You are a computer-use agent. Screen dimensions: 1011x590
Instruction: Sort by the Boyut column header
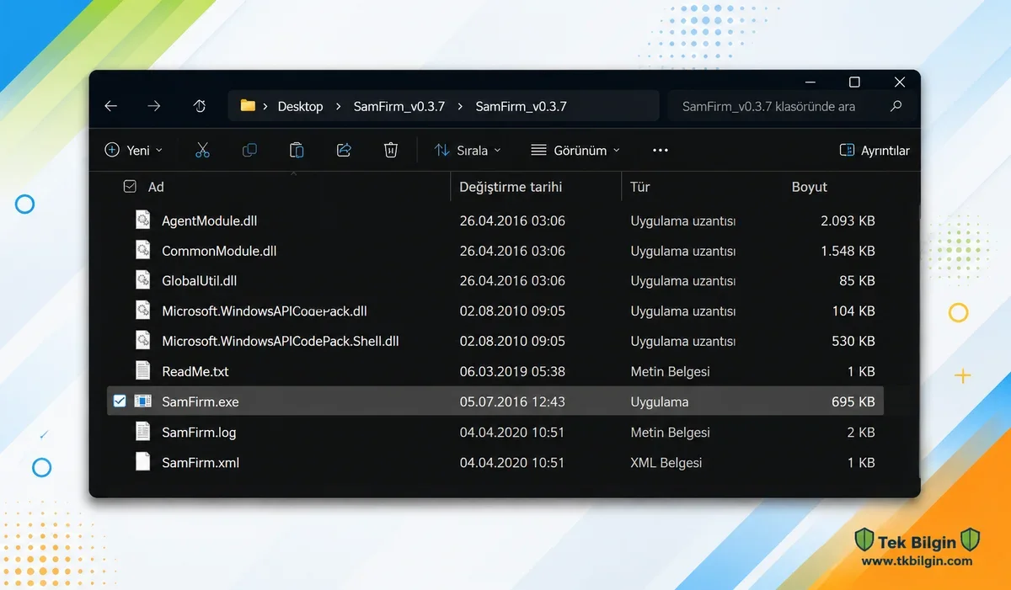point(810,187)
